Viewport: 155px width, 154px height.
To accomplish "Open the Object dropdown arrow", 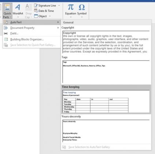I will [50, 16].
